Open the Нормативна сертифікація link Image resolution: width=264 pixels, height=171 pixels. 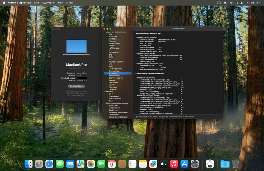tap(76, 91)
